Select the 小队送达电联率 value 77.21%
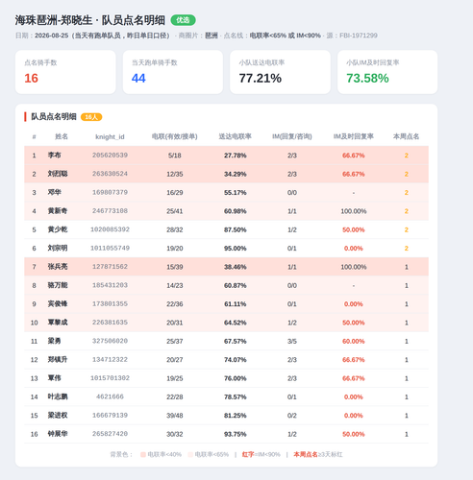473x480 pixels. click(x=261, y=79)
